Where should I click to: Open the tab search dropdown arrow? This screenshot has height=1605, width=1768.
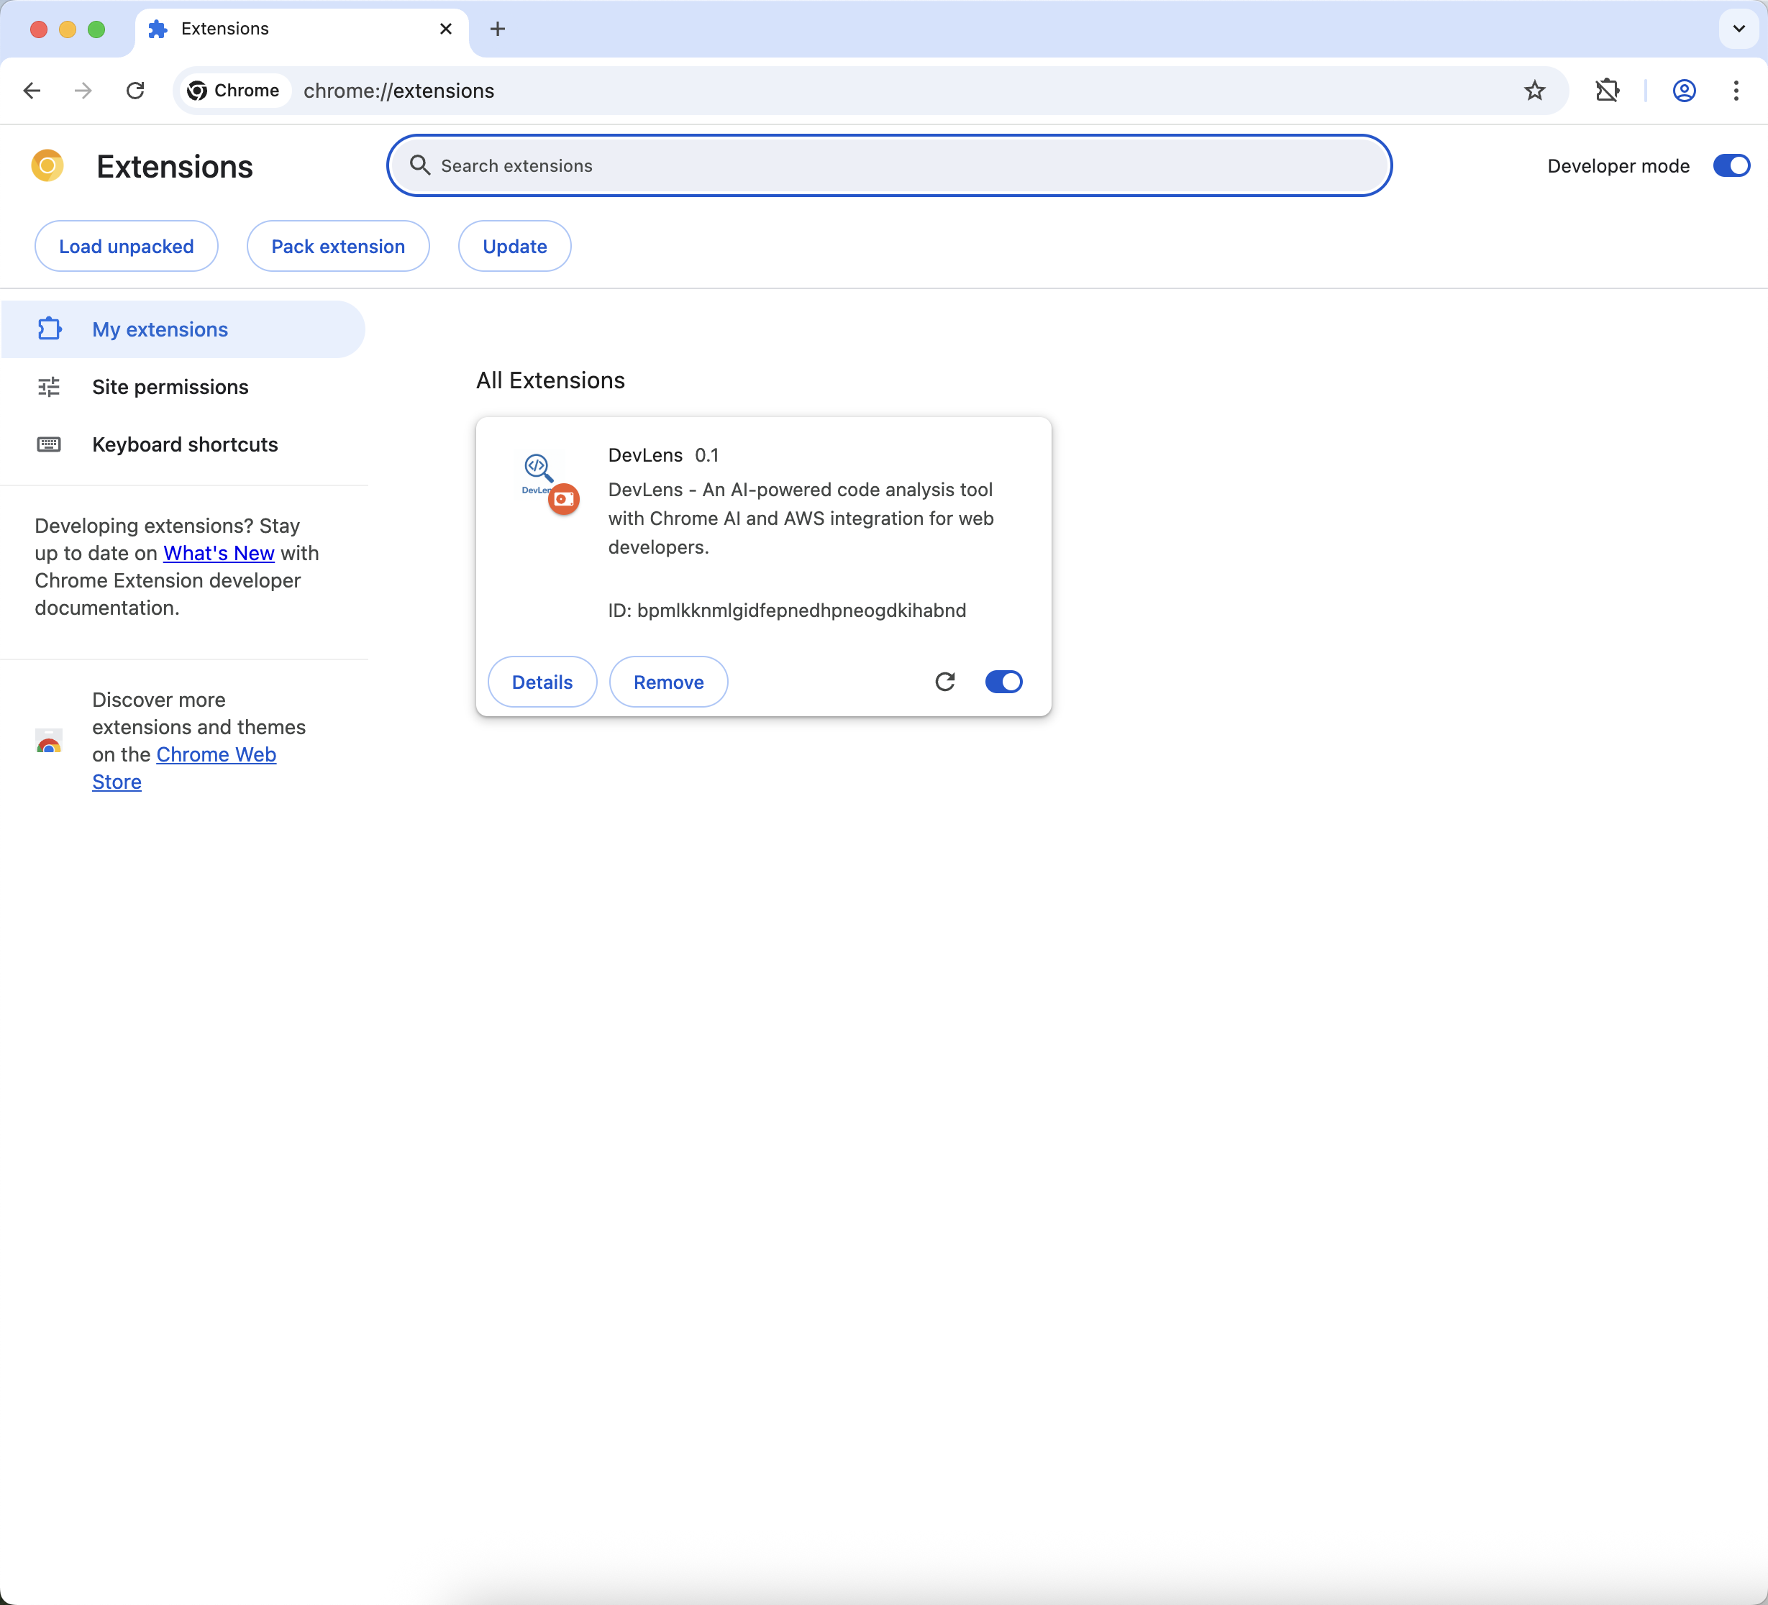pyautogui.click(x=1739, y=29)
